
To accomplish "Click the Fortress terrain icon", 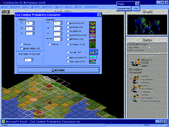I will (92, 27).
